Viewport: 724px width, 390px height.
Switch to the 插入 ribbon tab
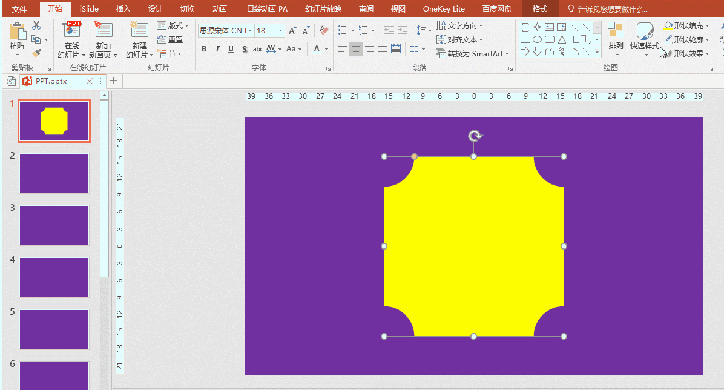(123, 9)
